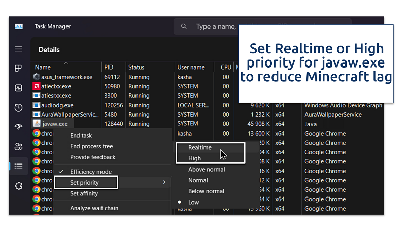Open the Services puzzle-piece sidebar icon

coord(19,186)
